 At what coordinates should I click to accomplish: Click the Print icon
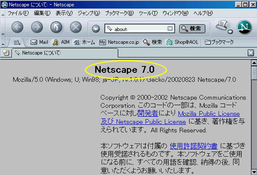coord(222,25)
